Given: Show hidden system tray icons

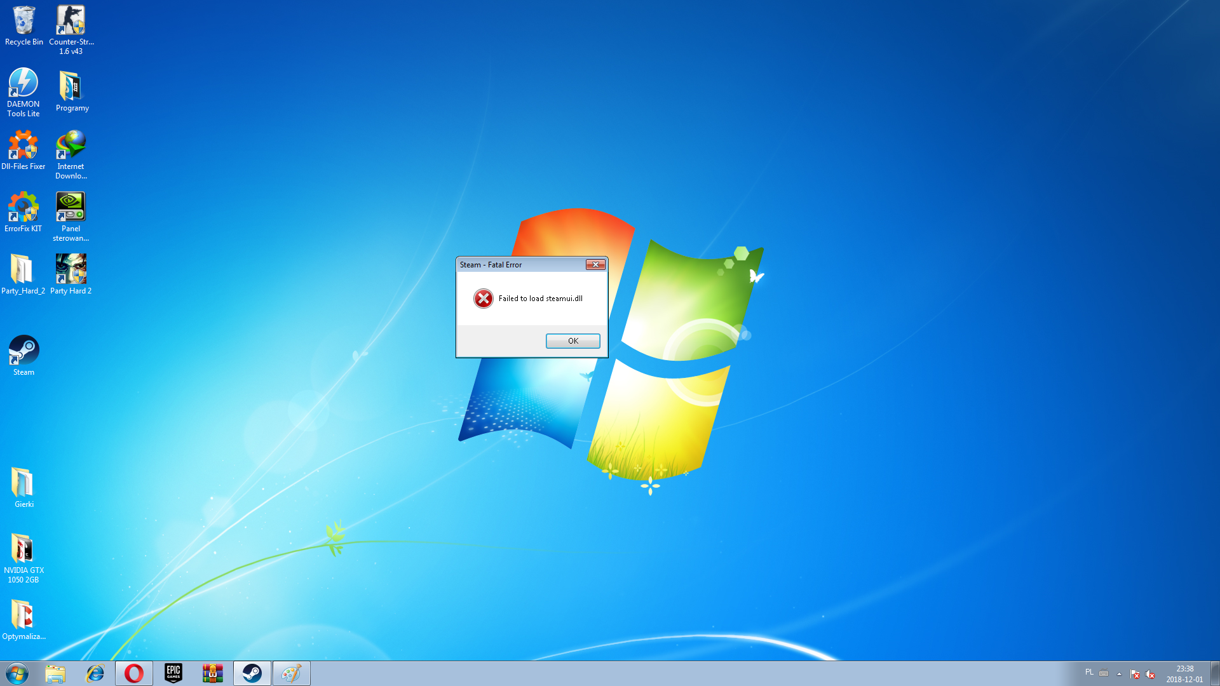Looking at the screenshot, I should pos(1119,674).
